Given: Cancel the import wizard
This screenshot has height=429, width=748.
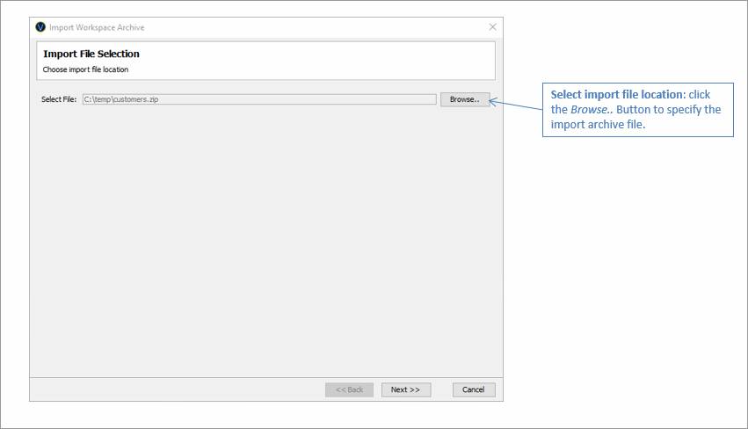Looking at the screenshot, I should pyautogui.click(x=474, y=389).
